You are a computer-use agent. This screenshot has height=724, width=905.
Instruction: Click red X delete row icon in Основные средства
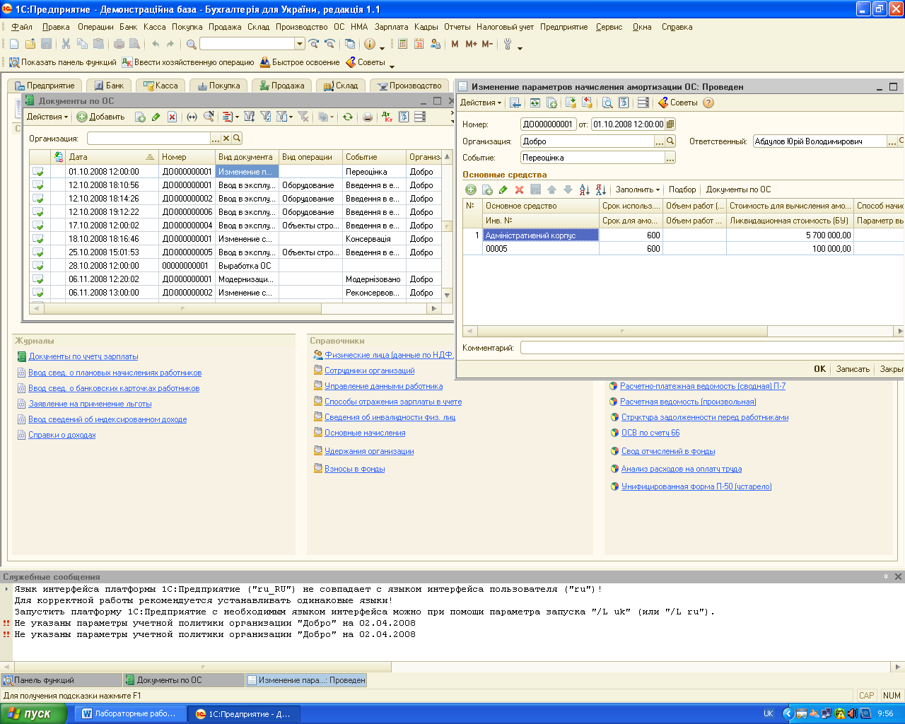(x=519, y=189)
